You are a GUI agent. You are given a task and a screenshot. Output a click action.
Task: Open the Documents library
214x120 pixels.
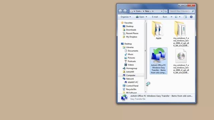click(133, 51)
